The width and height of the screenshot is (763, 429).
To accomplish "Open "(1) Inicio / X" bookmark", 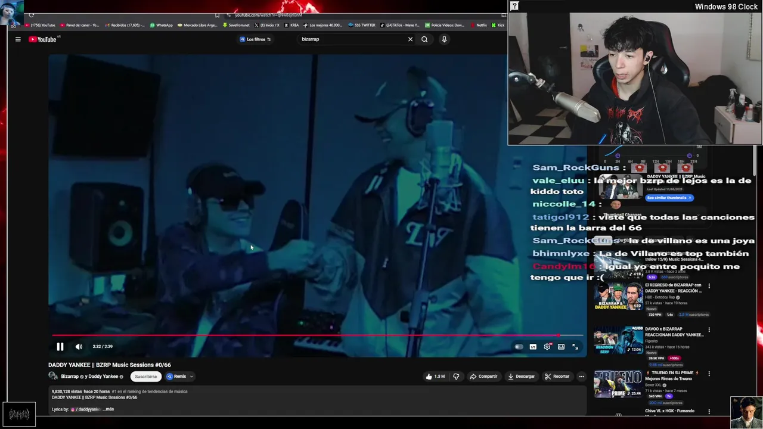I will (x=267, y=25).
